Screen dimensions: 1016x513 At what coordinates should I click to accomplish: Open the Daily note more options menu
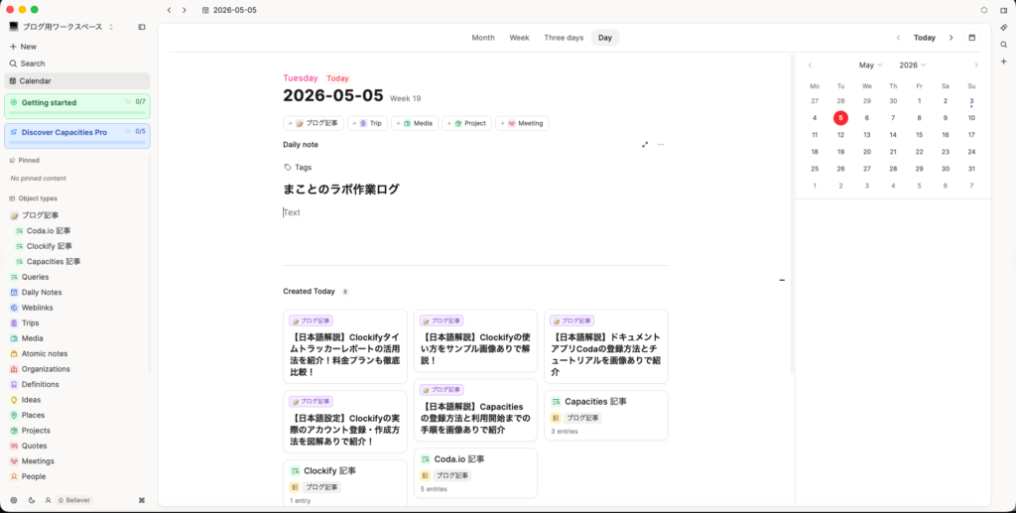[x=661, y=145]
